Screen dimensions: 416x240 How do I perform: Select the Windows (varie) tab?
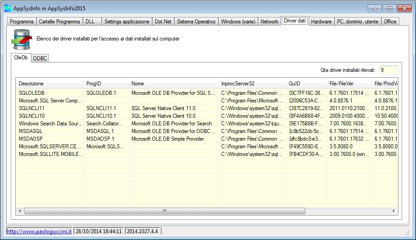[x=238, y=22]
